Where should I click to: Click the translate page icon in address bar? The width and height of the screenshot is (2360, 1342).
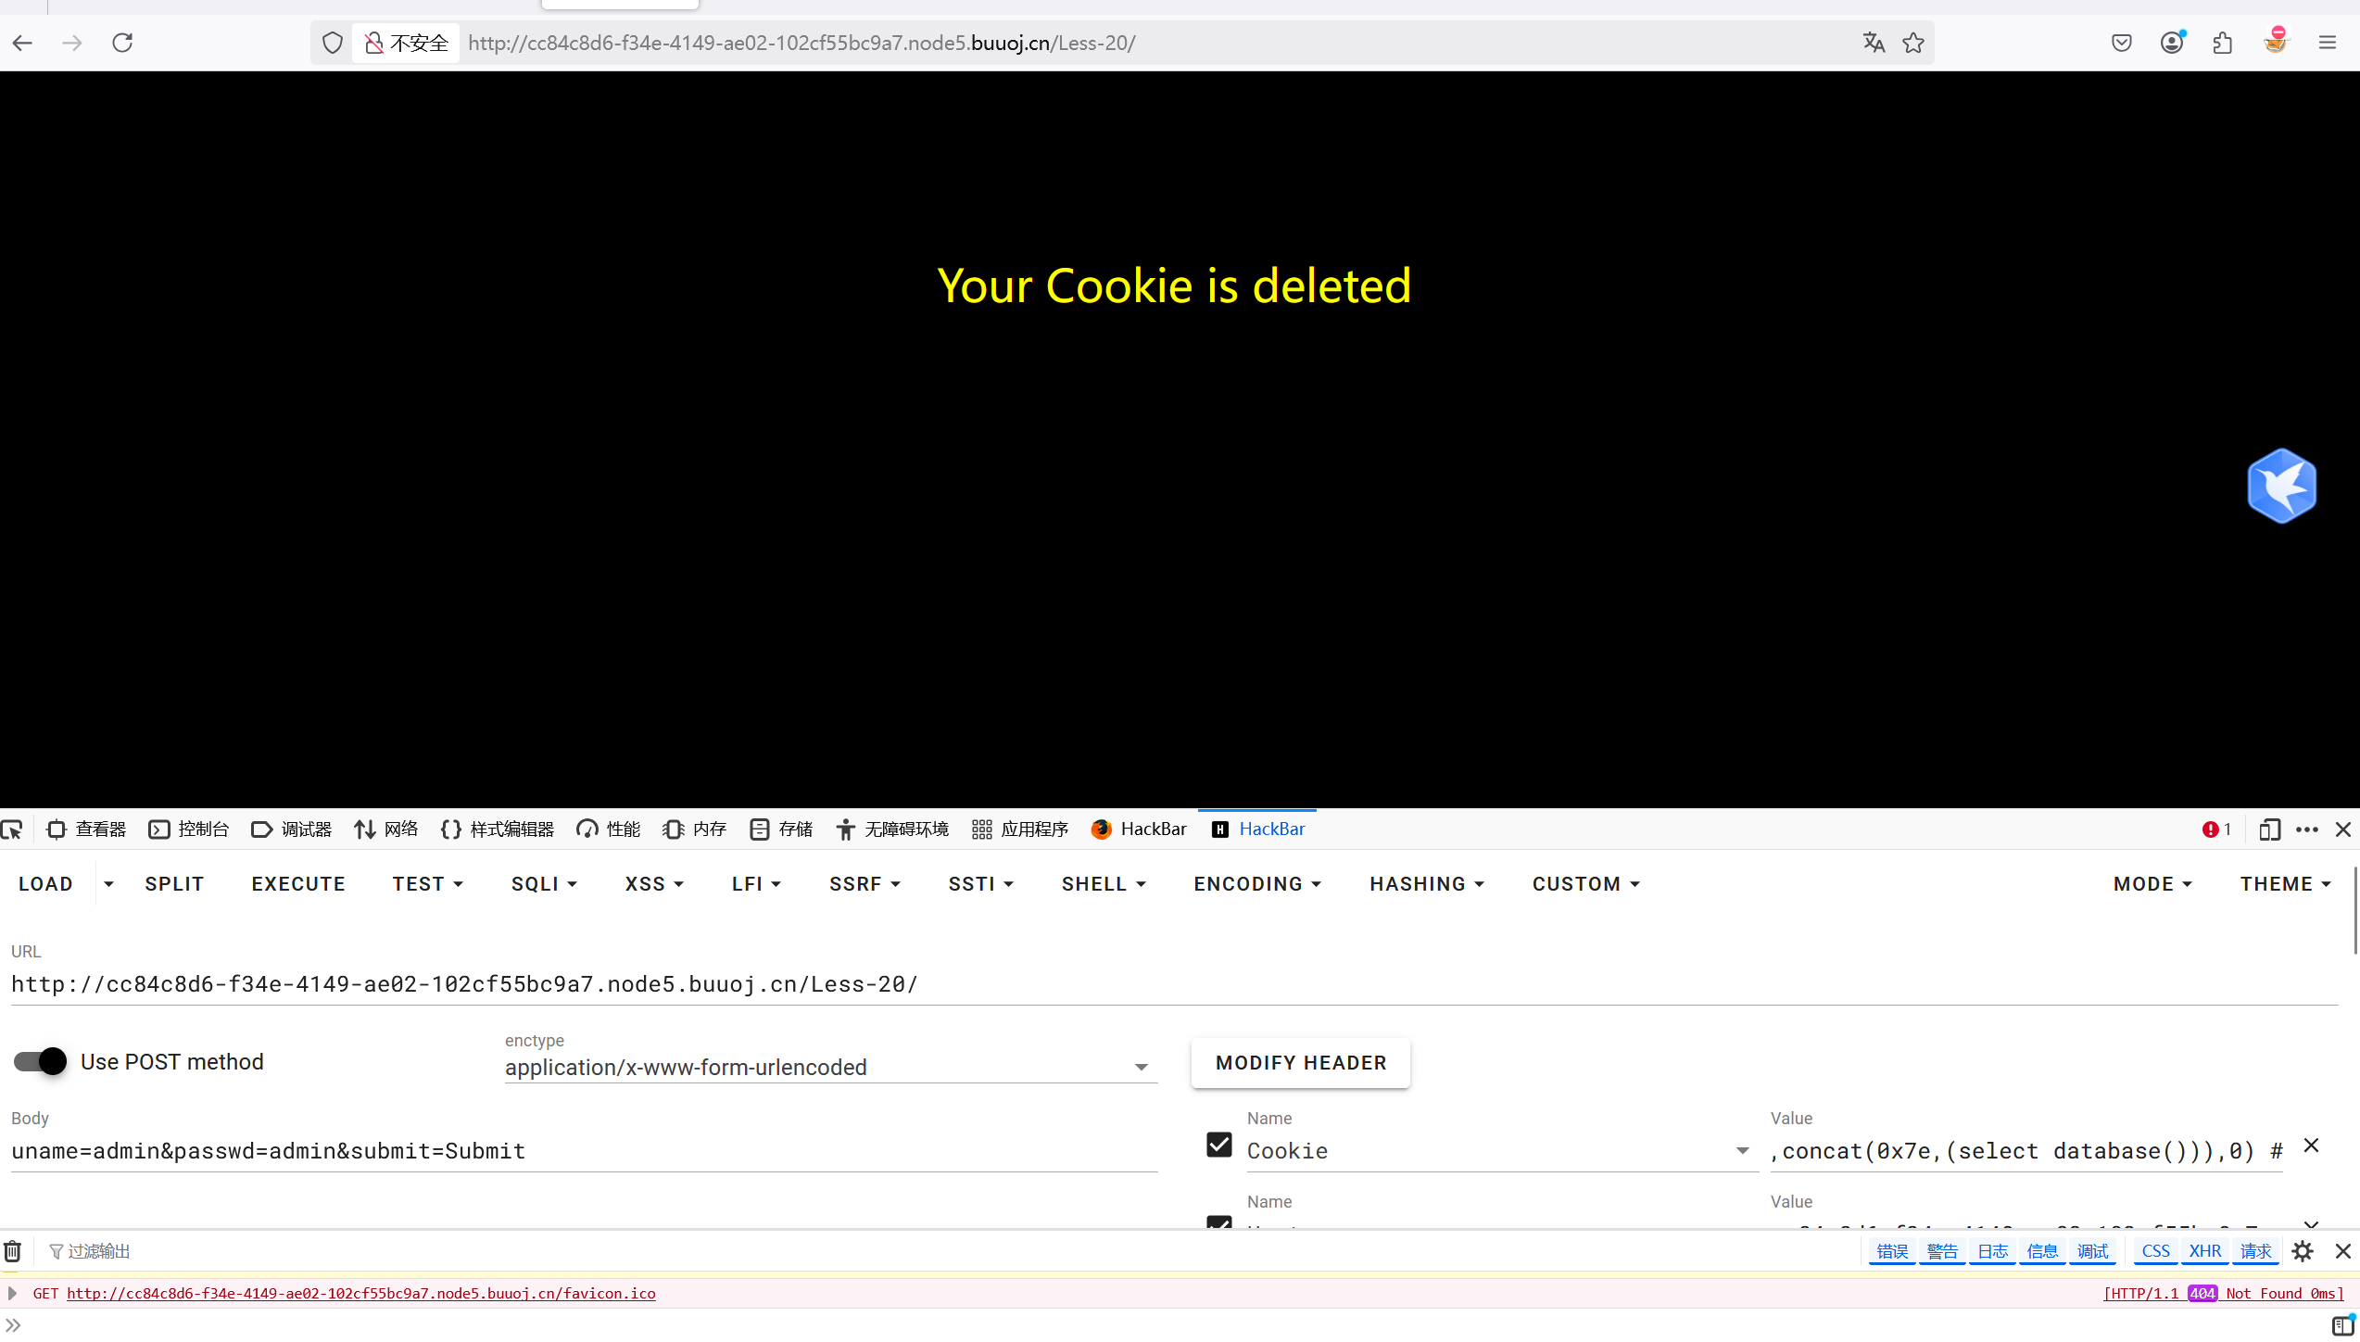1874,43
